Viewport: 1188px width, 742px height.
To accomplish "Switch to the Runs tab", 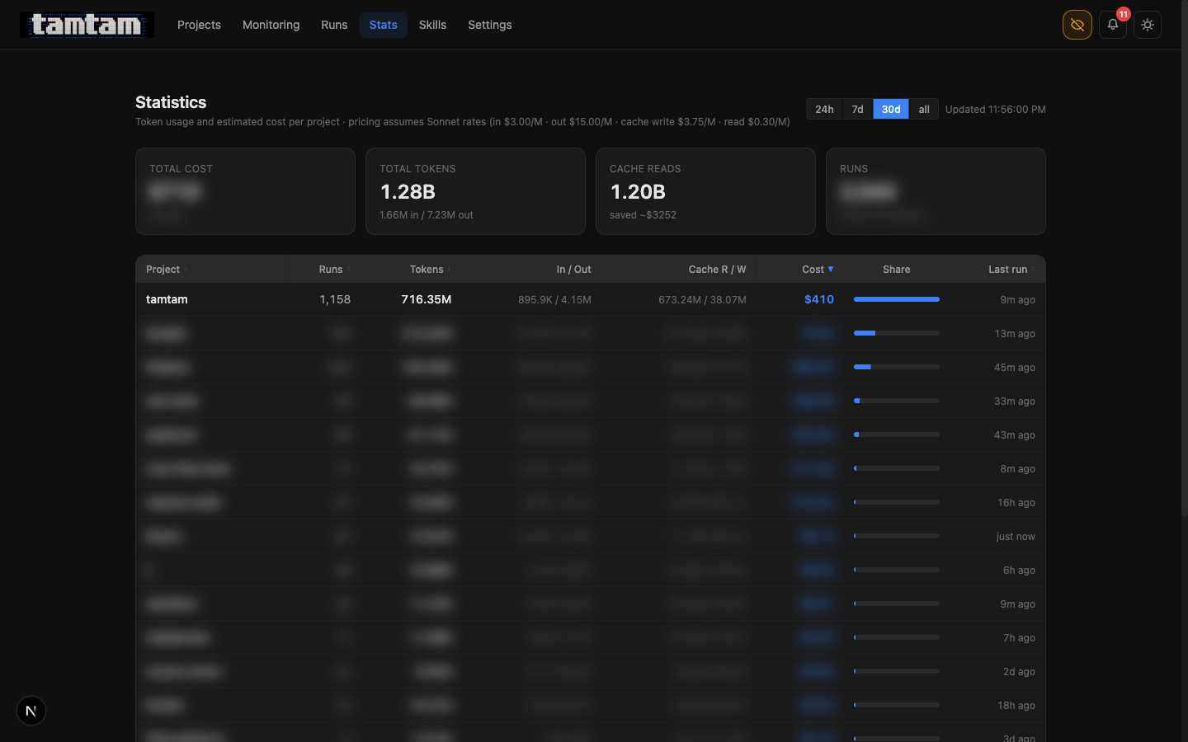I will 334,25.
